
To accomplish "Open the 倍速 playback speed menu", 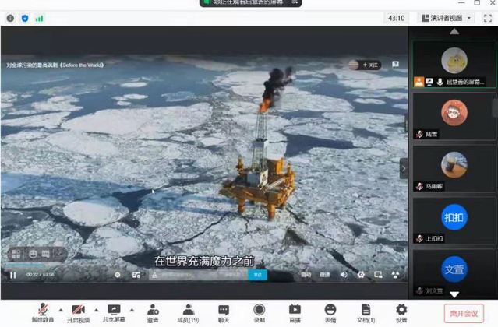I will [324, 275].
